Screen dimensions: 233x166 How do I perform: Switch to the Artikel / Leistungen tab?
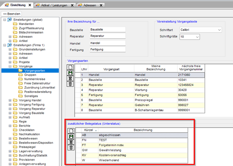(54, 5)
